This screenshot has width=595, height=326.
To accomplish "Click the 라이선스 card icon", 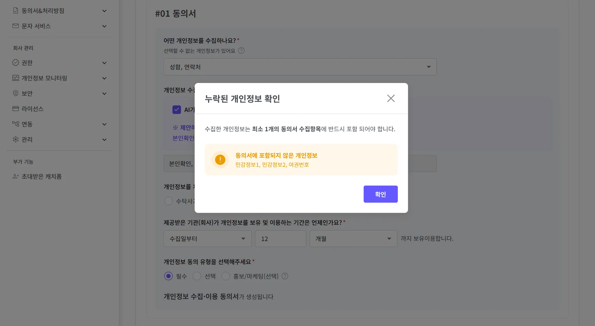I will click(x=16, y=109).
